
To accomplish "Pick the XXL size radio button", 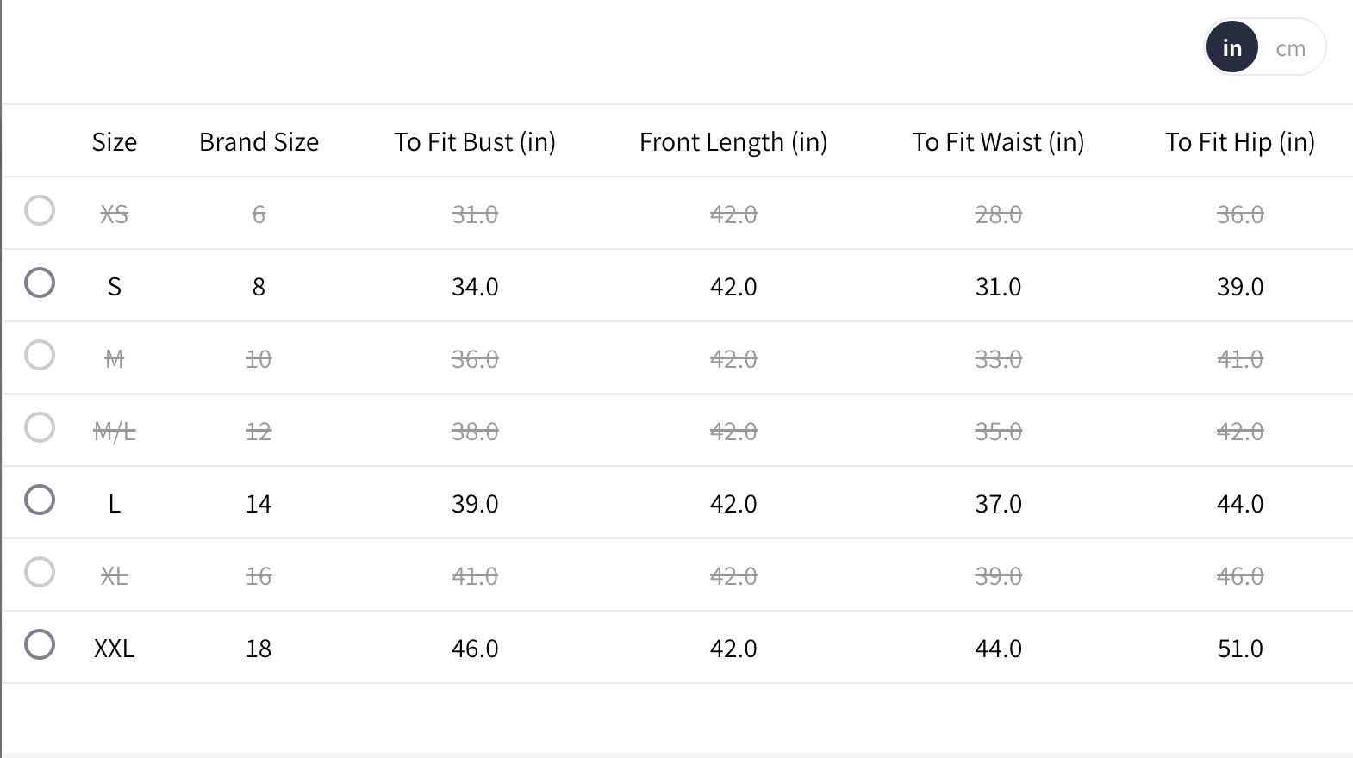I will coord(40,644).
